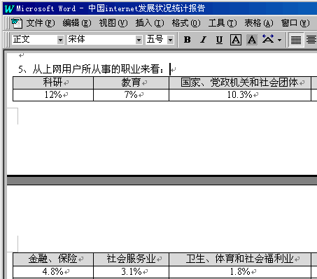Toggle bold formatting
317x279 pixels.
click(x=187, y=40)
